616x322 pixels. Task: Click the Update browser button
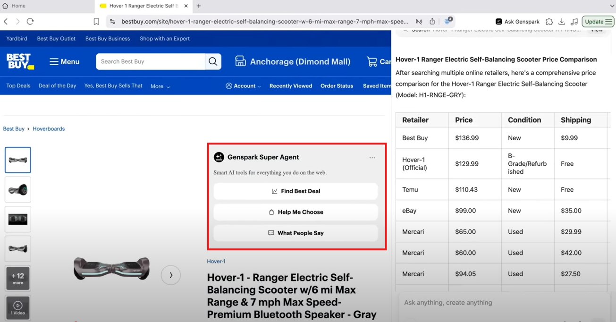[598, 22]
